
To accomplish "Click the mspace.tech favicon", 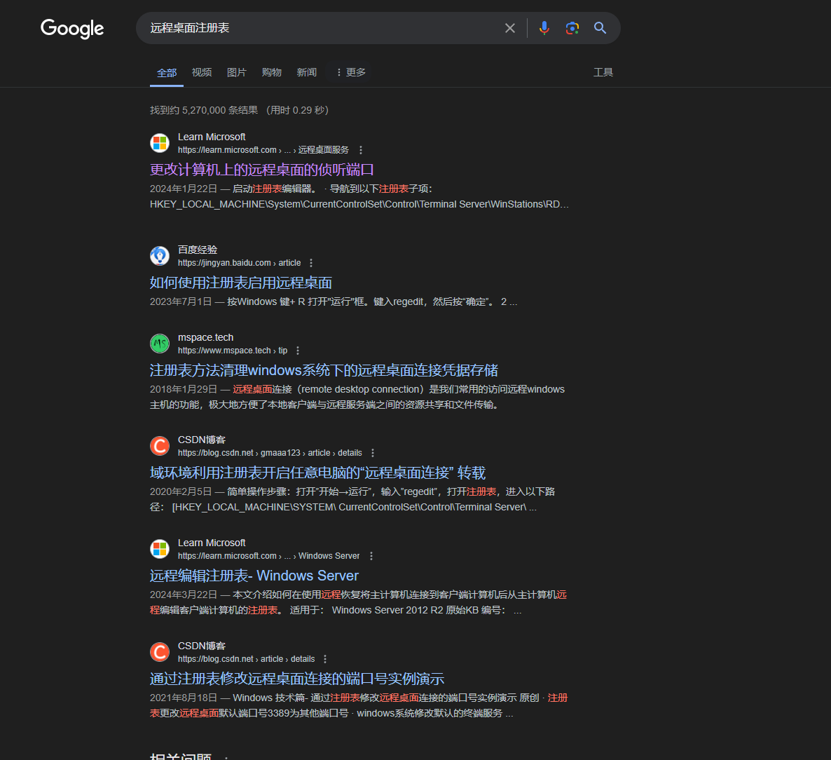I will pos(160,344).
